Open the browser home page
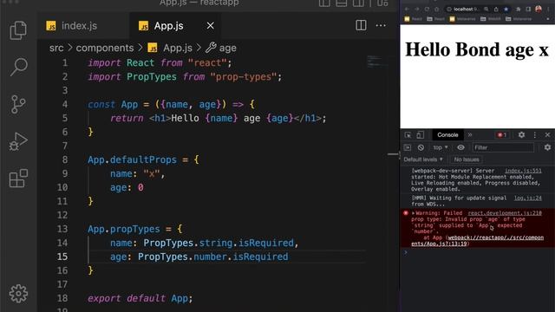Screen dimensions: 555x312 click(x=437, y=10)
